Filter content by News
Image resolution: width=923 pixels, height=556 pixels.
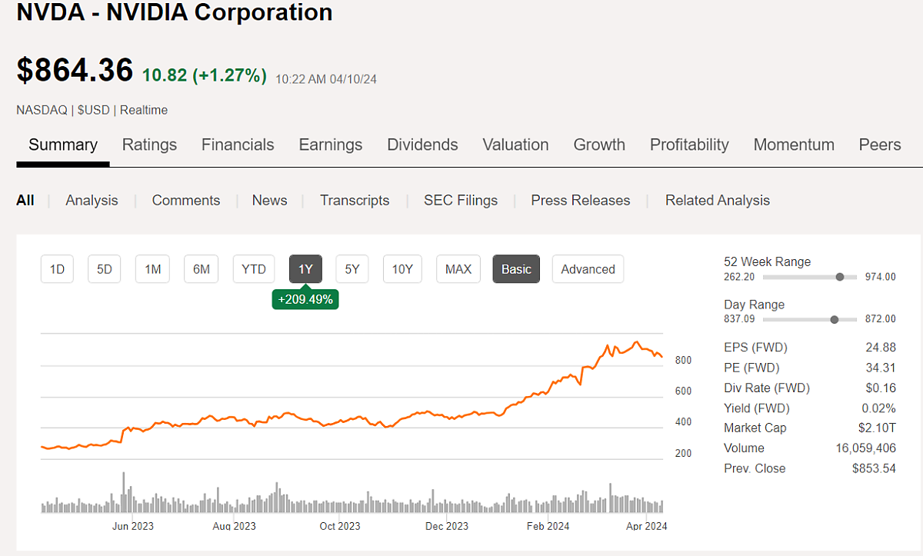tap(269, 200)
